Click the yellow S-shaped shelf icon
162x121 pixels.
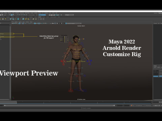coord(16,19)
